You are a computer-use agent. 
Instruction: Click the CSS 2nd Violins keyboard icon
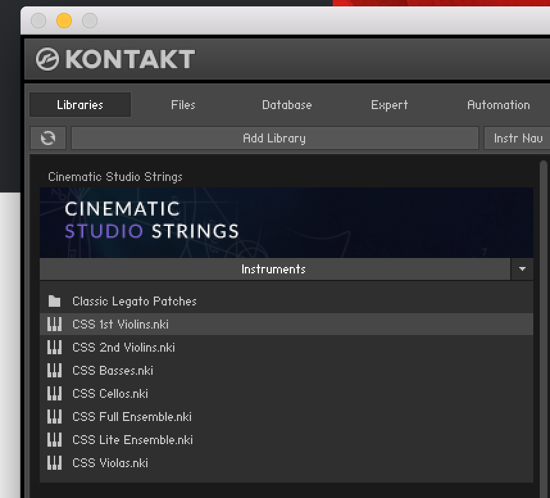(x=54, y=347)
